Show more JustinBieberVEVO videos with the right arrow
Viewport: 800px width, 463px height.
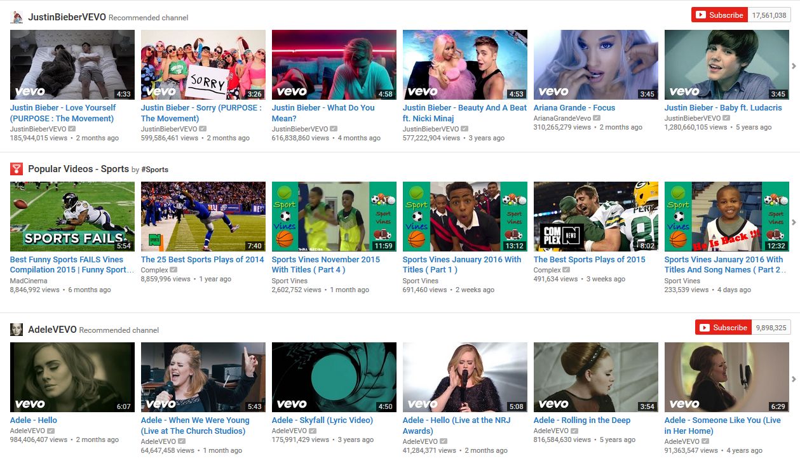(x=794, y=65)
